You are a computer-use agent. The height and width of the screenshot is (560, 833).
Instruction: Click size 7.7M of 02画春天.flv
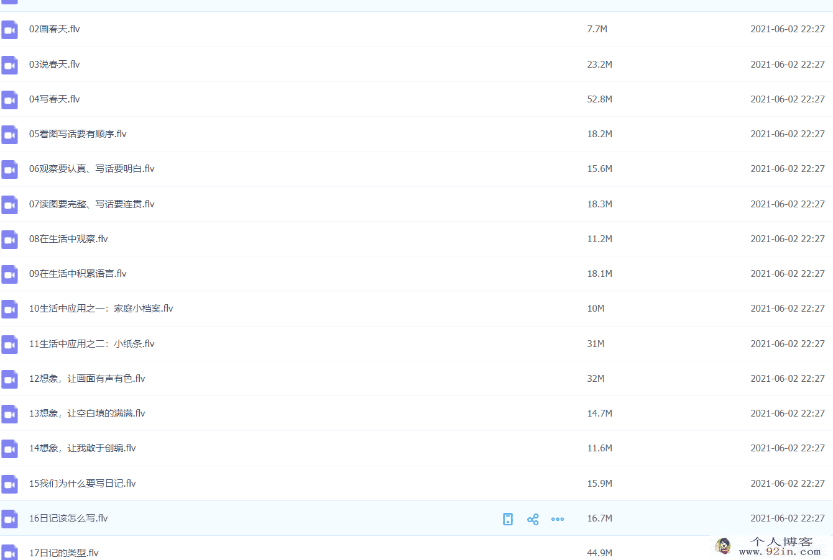pos(597,29)
